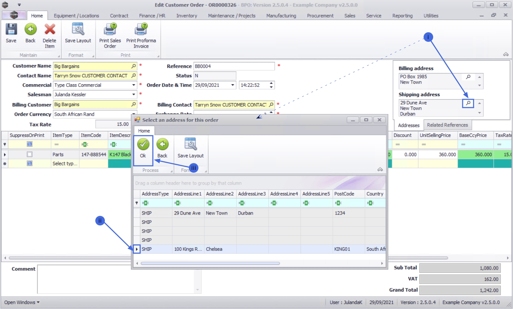The image size is (513, 309).
Task: Expand the Maintain group launcher
Action: pyautogui.click(x=59, y=56)
